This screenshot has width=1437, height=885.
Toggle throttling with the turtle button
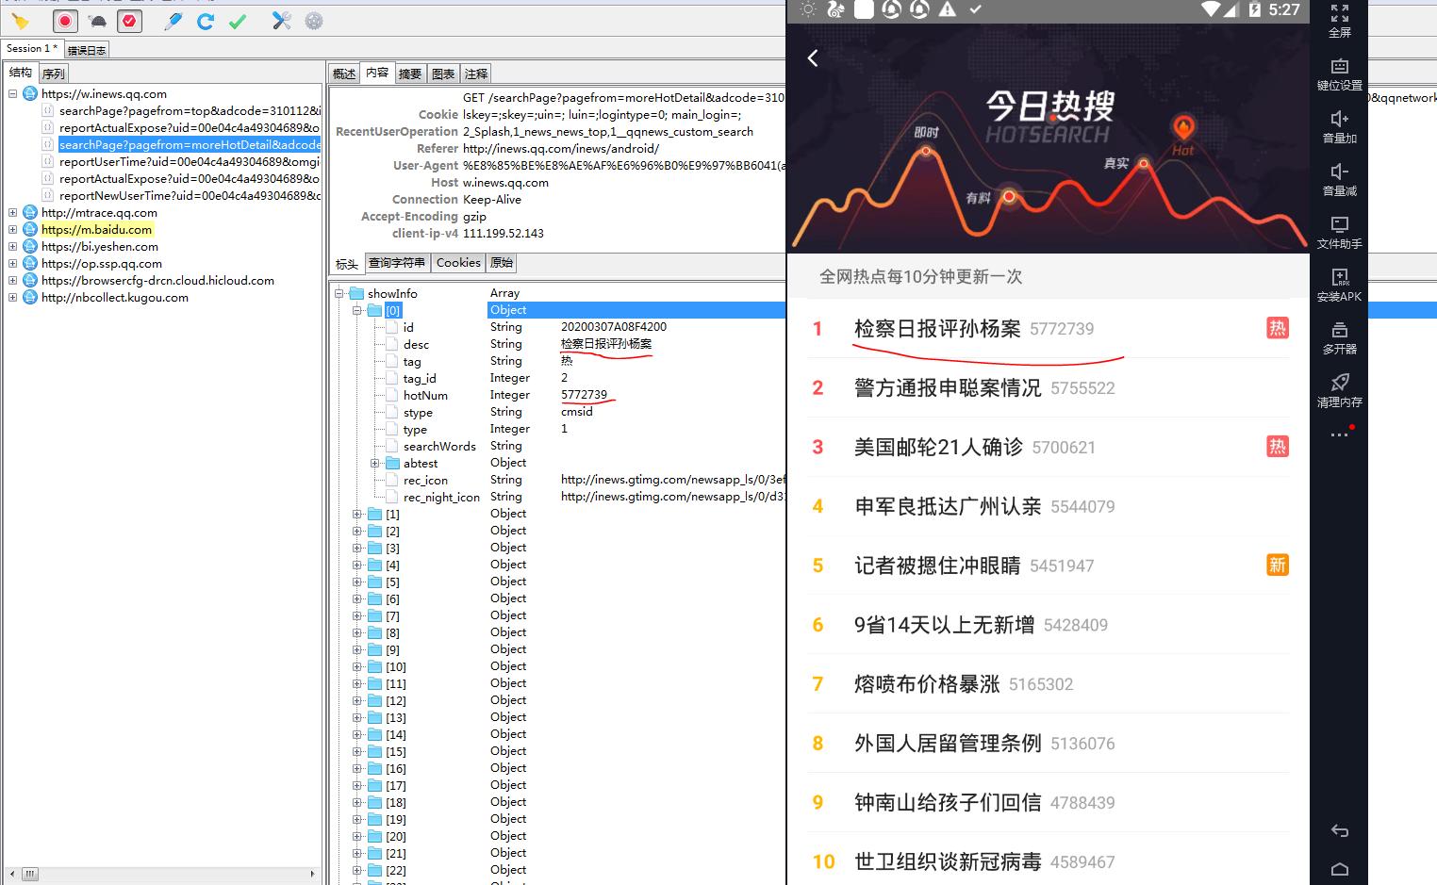pyautogui.click(x=97, y=21)
